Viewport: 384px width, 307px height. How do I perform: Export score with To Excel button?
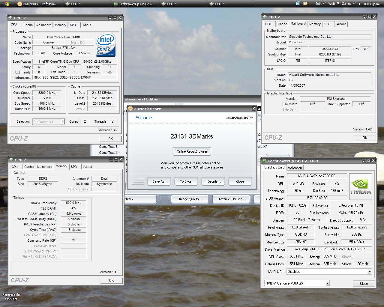coord(186,181)
